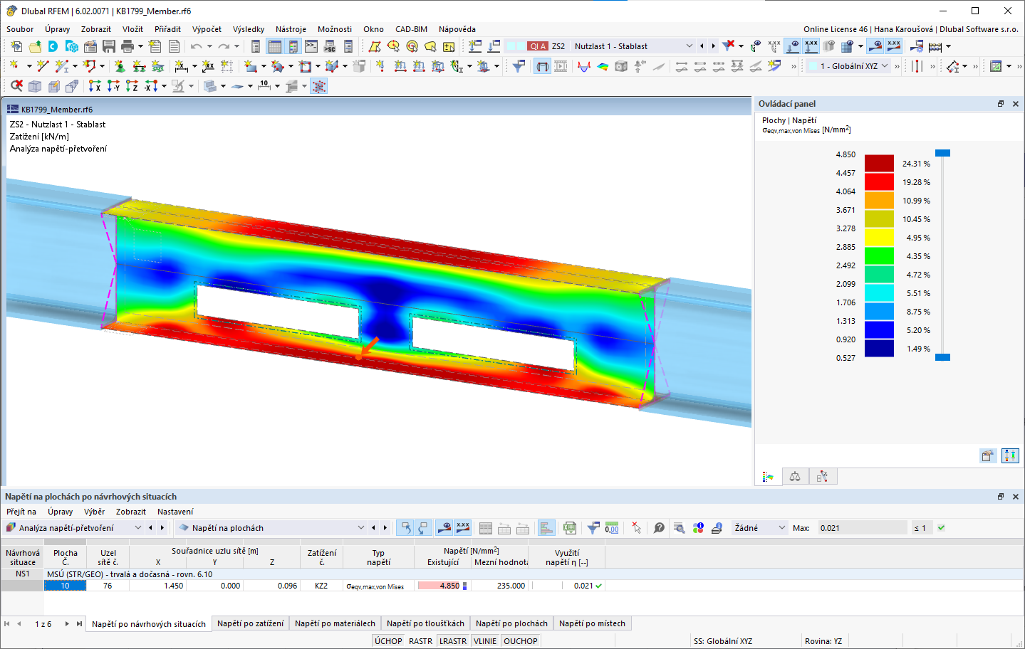The image size is (1025, 649).
Task: Click the new model icon
Action: [16, 46]
